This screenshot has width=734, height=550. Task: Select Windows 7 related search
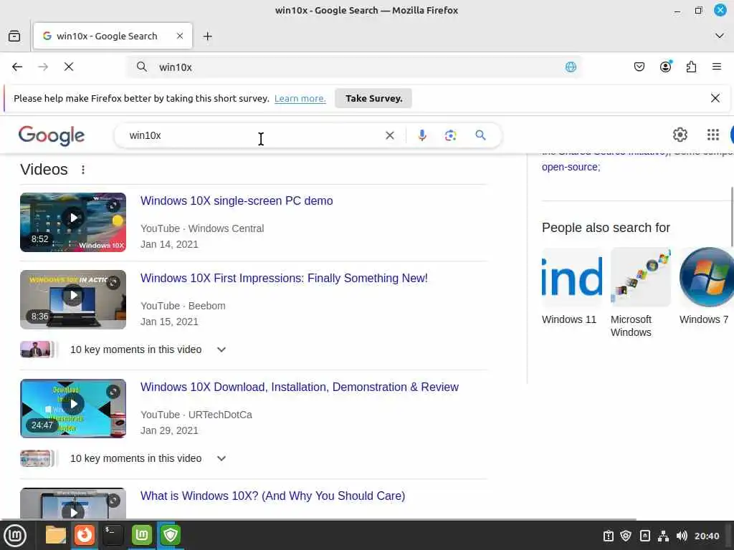click(x=706, y=286)
